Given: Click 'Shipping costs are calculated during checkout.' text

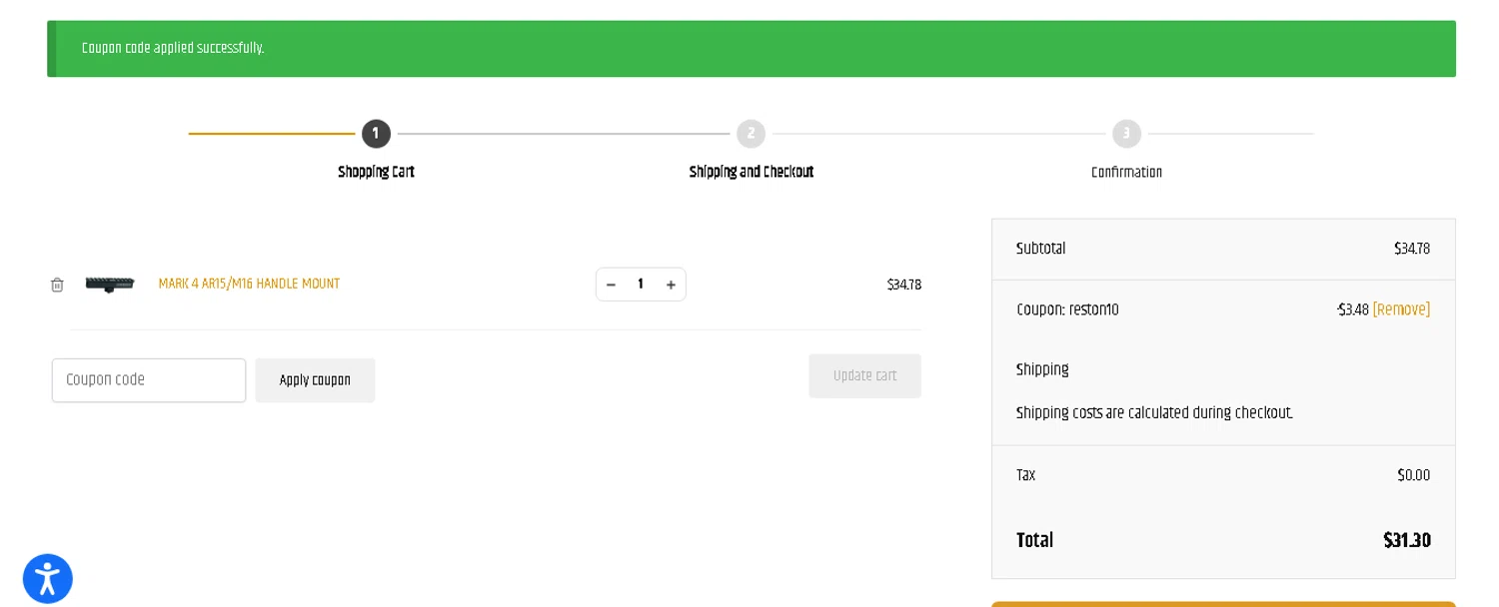Looking at the screenshot, I should pos(1154,412).
